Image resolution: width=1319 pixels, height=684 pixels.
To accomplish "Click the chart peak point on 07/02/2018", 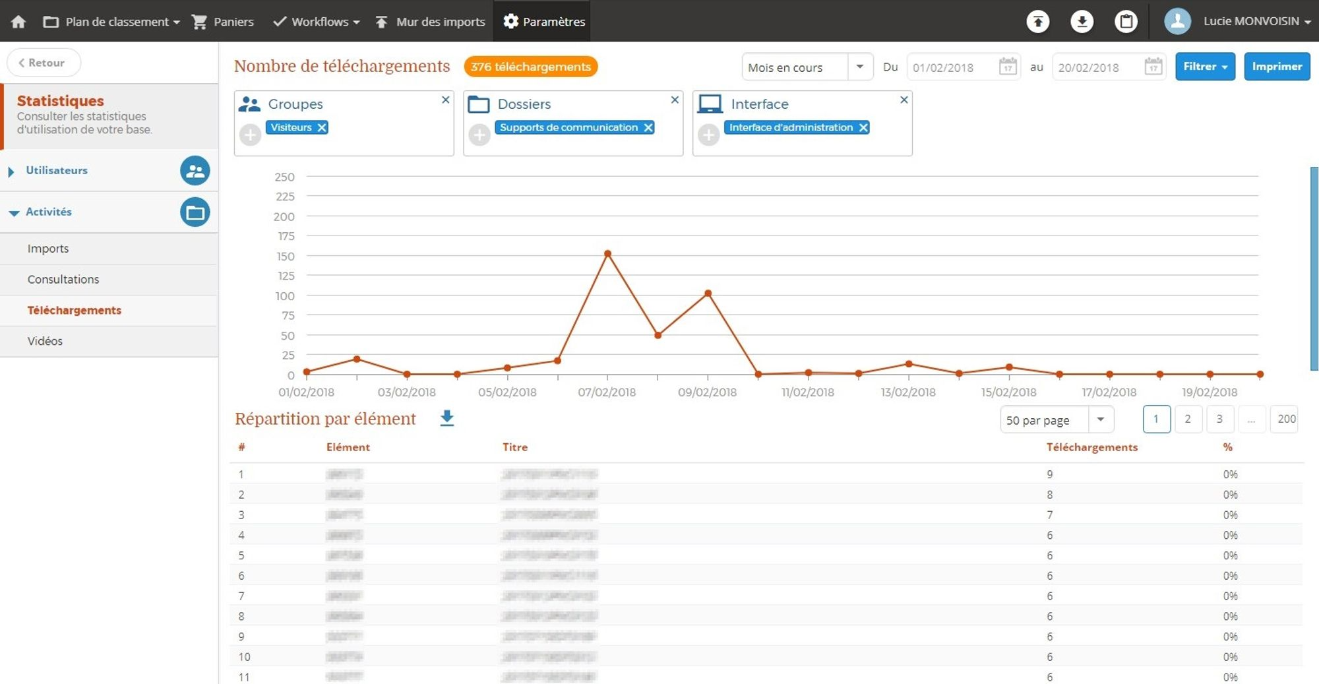I will (x=607, y=254).
